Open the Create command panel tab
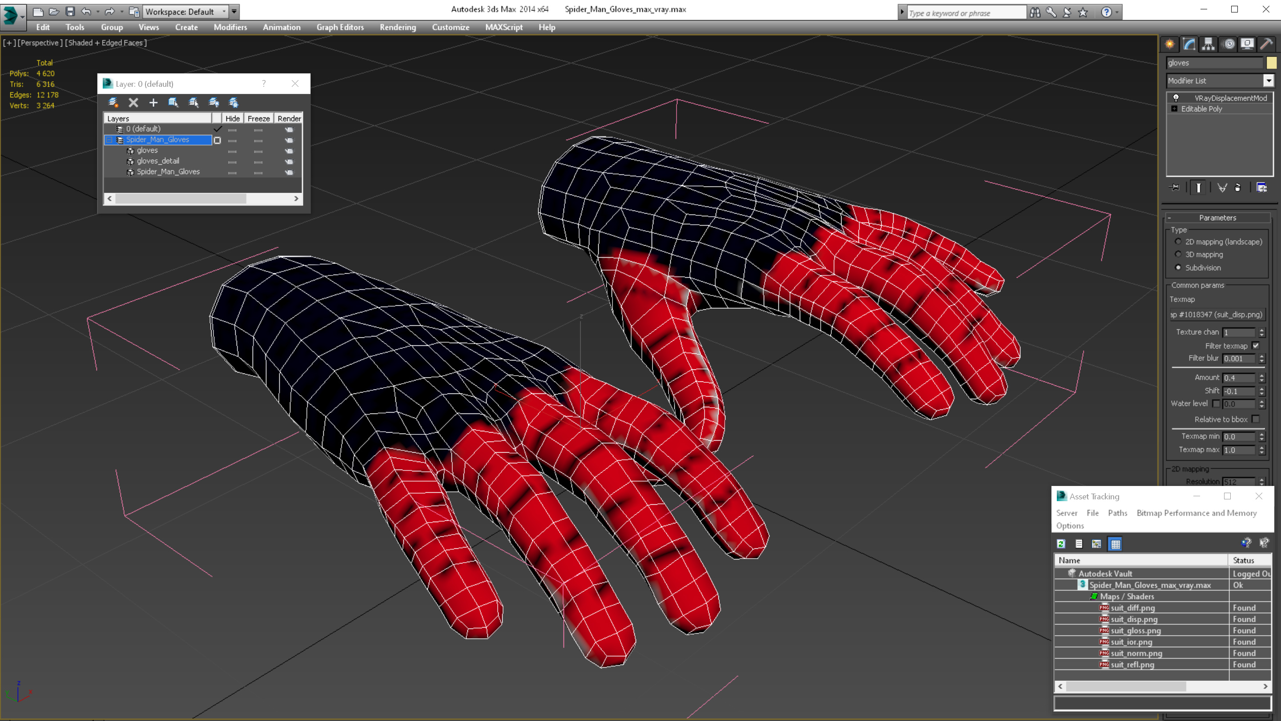Screen dimensions: 1281x721 point(1170,45)
